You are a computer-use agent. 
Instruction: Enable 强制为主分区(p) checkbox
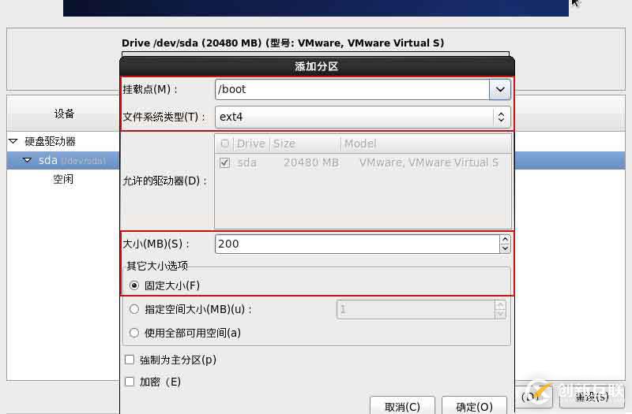[130, 360]
